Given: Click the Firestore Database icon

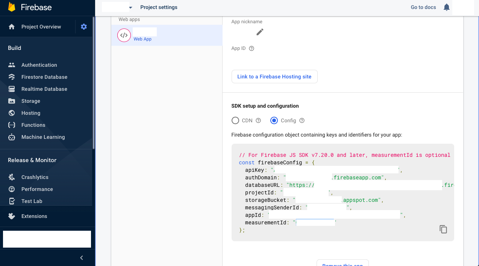Looking at the screenshot, I should tap(12, 77).
